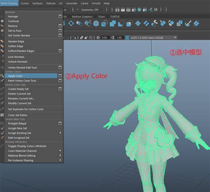Open the Color Set Editor
210x192 pixels.
pyautogui.click(x=18, y=115)
